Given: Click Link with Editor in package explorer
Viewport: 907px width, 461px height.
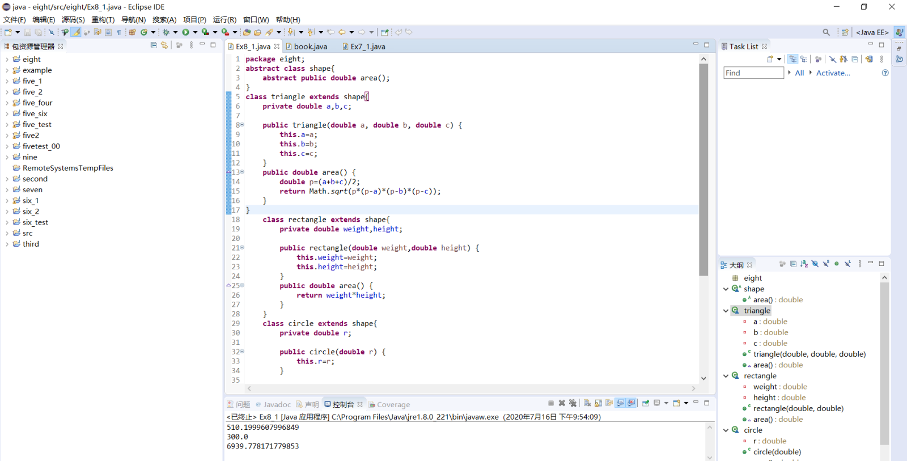Looking at the screenshot, I should click(x=164, y=45).
